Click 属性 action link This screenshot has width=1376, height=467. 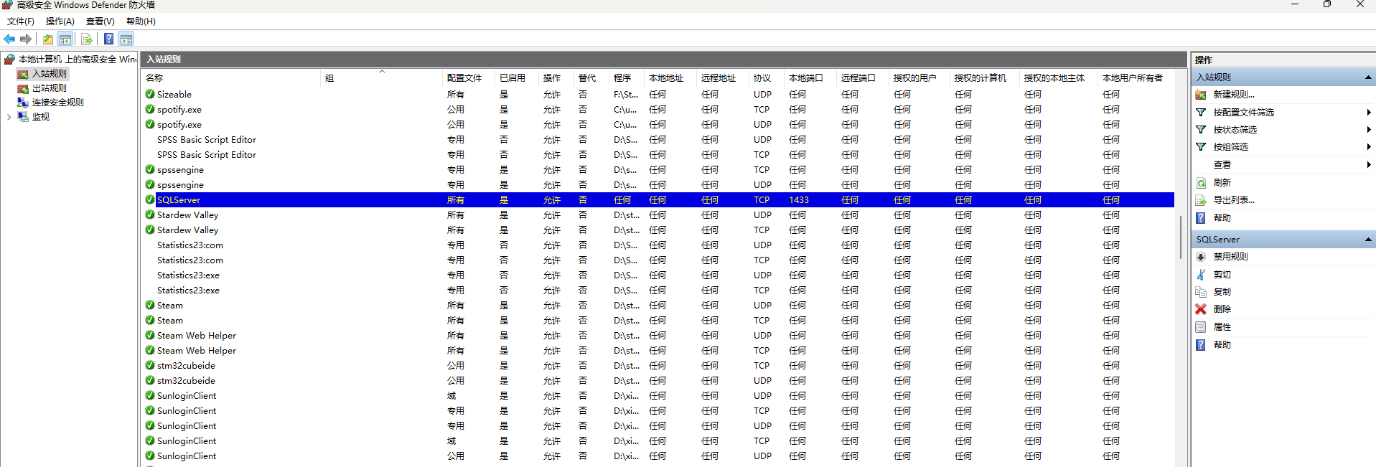click(1222, 327)
